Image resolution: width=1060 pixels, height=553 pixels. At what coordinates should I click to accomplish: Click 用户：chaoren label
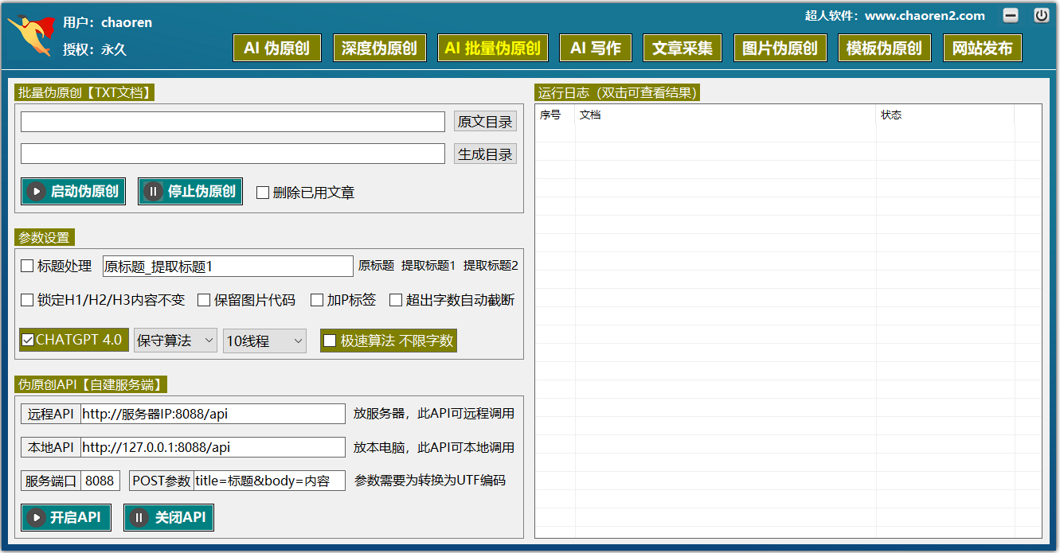(x=108, y=22)
